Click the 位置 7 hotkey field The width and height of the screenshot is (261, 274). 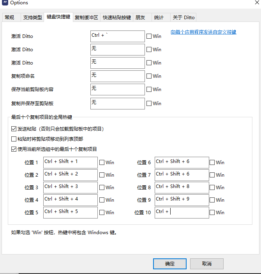tap(182, 175)
